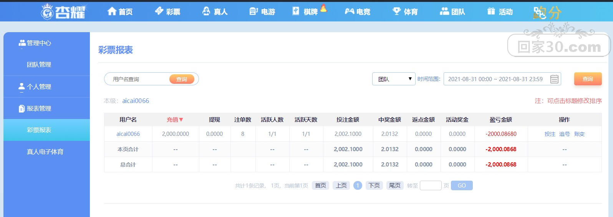Go to 下页 in pagination
The width and height of the screenshot is (613, 217).
[374, 186]
